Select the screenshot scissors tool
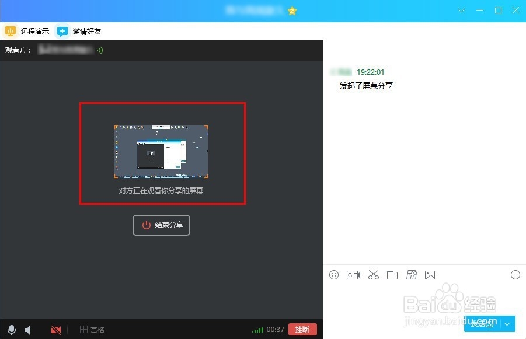 coord(373,275)
